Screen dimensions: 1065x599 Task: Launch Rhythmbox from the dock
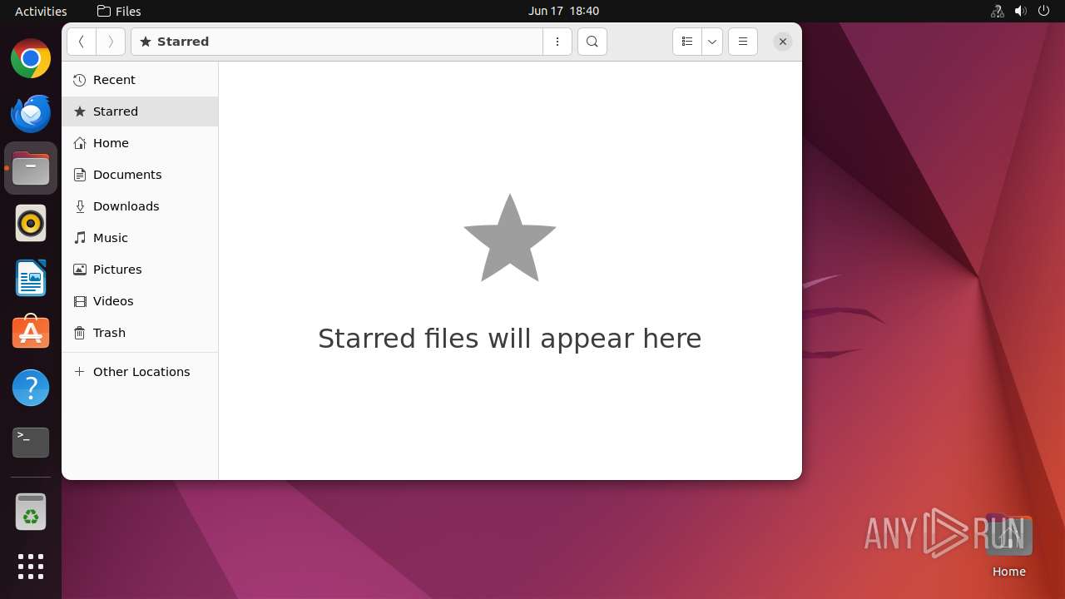click(31, 223)
